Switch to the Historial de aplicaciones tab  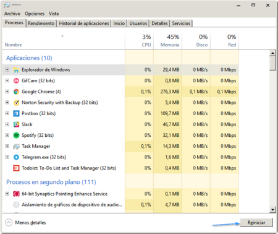pyautogui.click(x=84, y=24)
